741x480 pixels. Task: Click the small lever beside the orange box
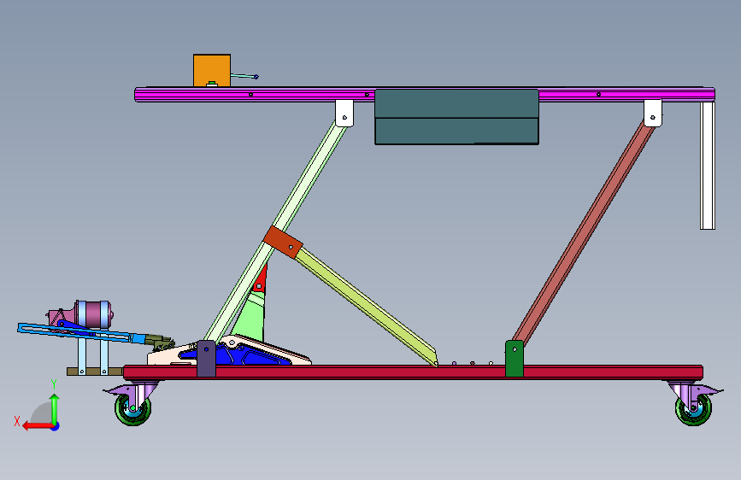(x=244, y=76)
